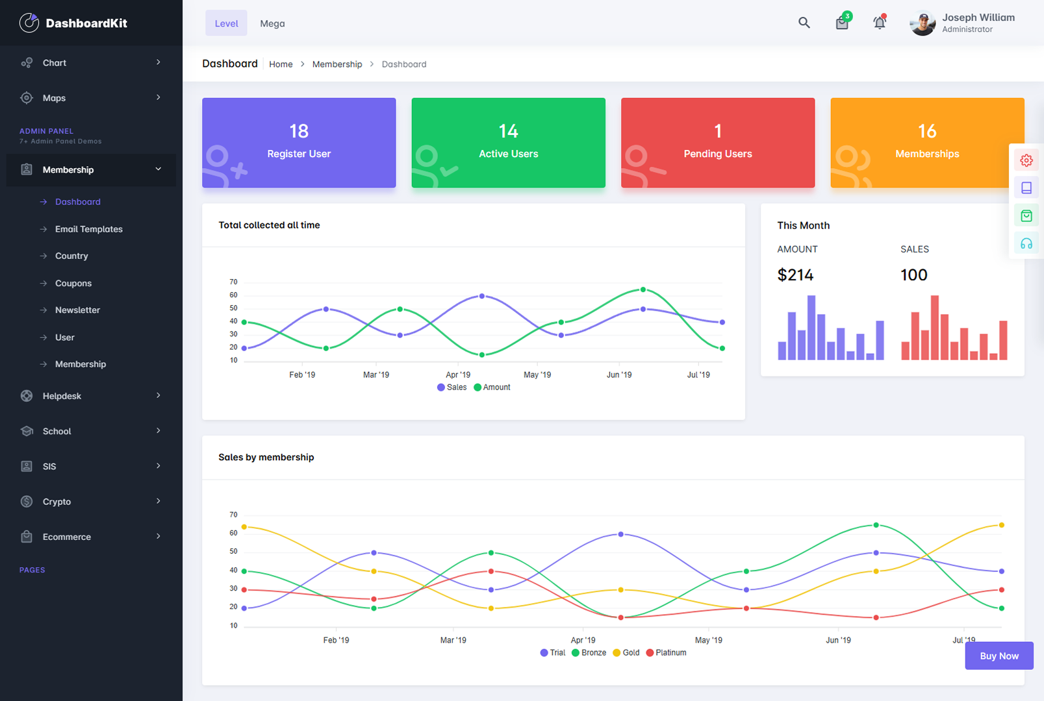Open Email Templates in the sidebar
This screenshot has height=701, width=1044.
coord(89,229)
